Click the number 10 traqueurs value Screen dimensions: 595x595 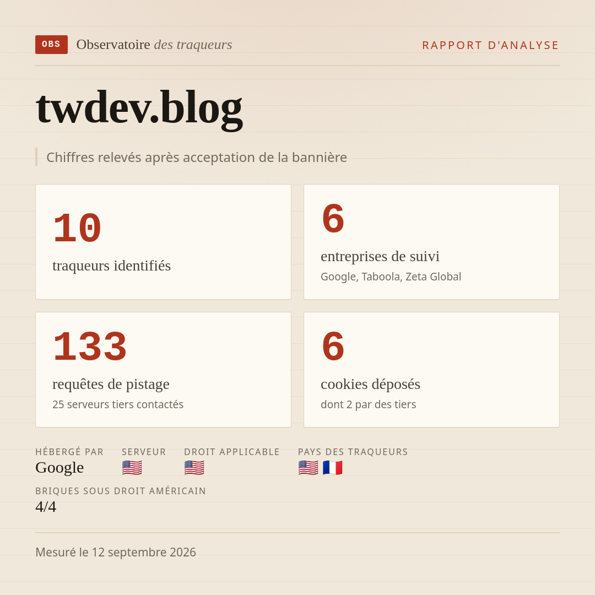pos(77,229)
